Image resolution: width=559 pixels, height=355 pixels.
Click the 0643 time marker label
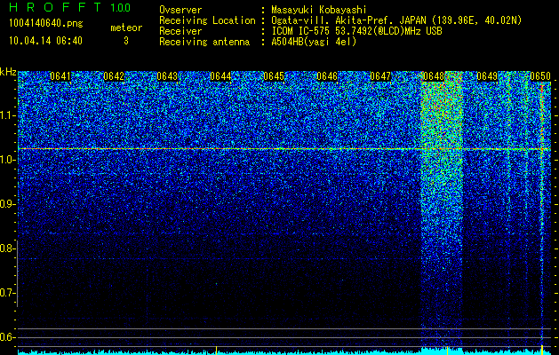coord(167,76)
